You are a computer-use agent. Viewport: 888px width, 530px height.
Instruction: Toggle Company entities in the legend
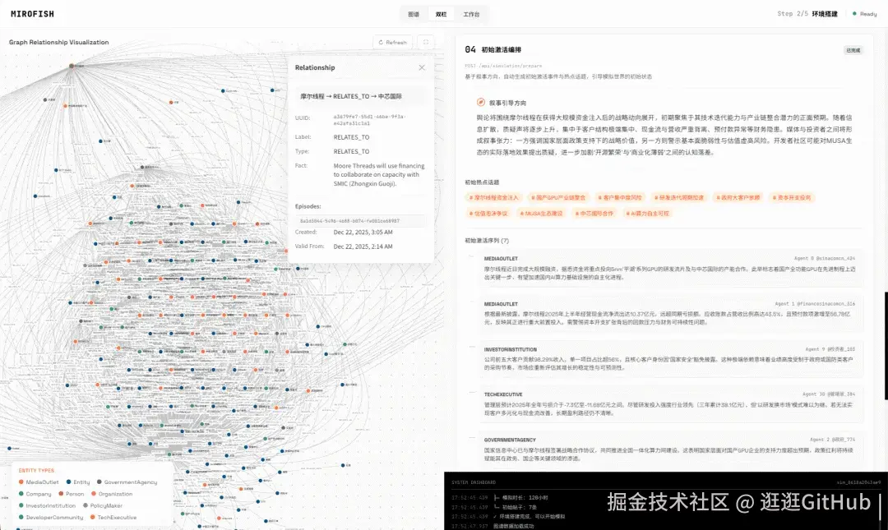pyautogui.click(x=23, y=495)
